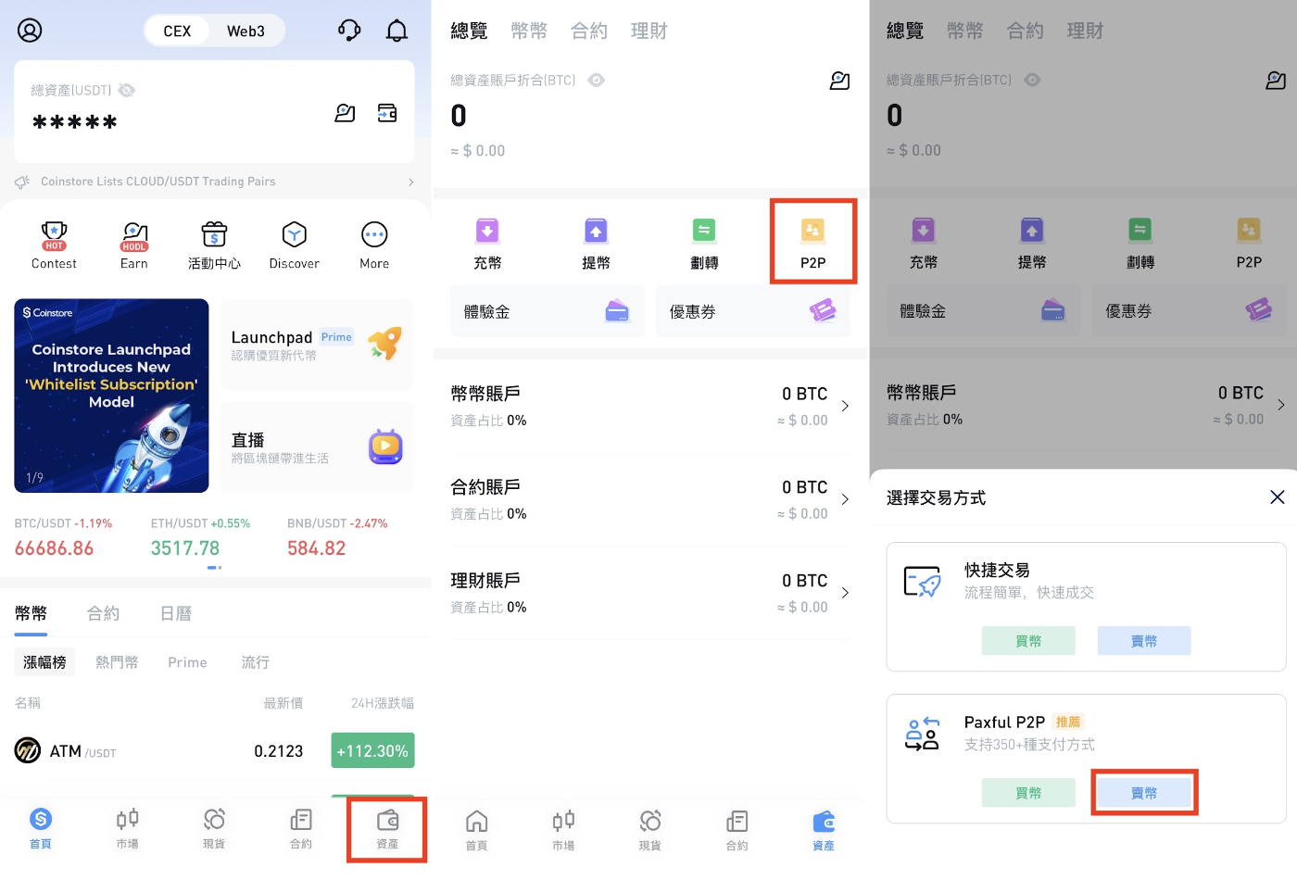
Task: Go to 市場 in left bottom bar
Action: point(128,828)
